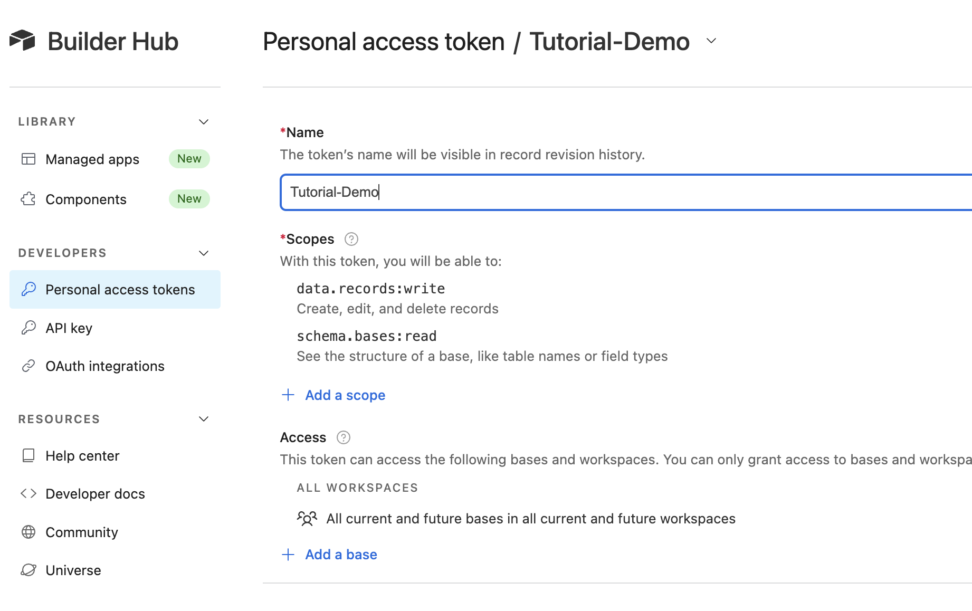Screen dimensions: 972x611
Task: Navigate to Personal access tokens sidebar entry
Action: pyautogui.click(x=120, y=289)
